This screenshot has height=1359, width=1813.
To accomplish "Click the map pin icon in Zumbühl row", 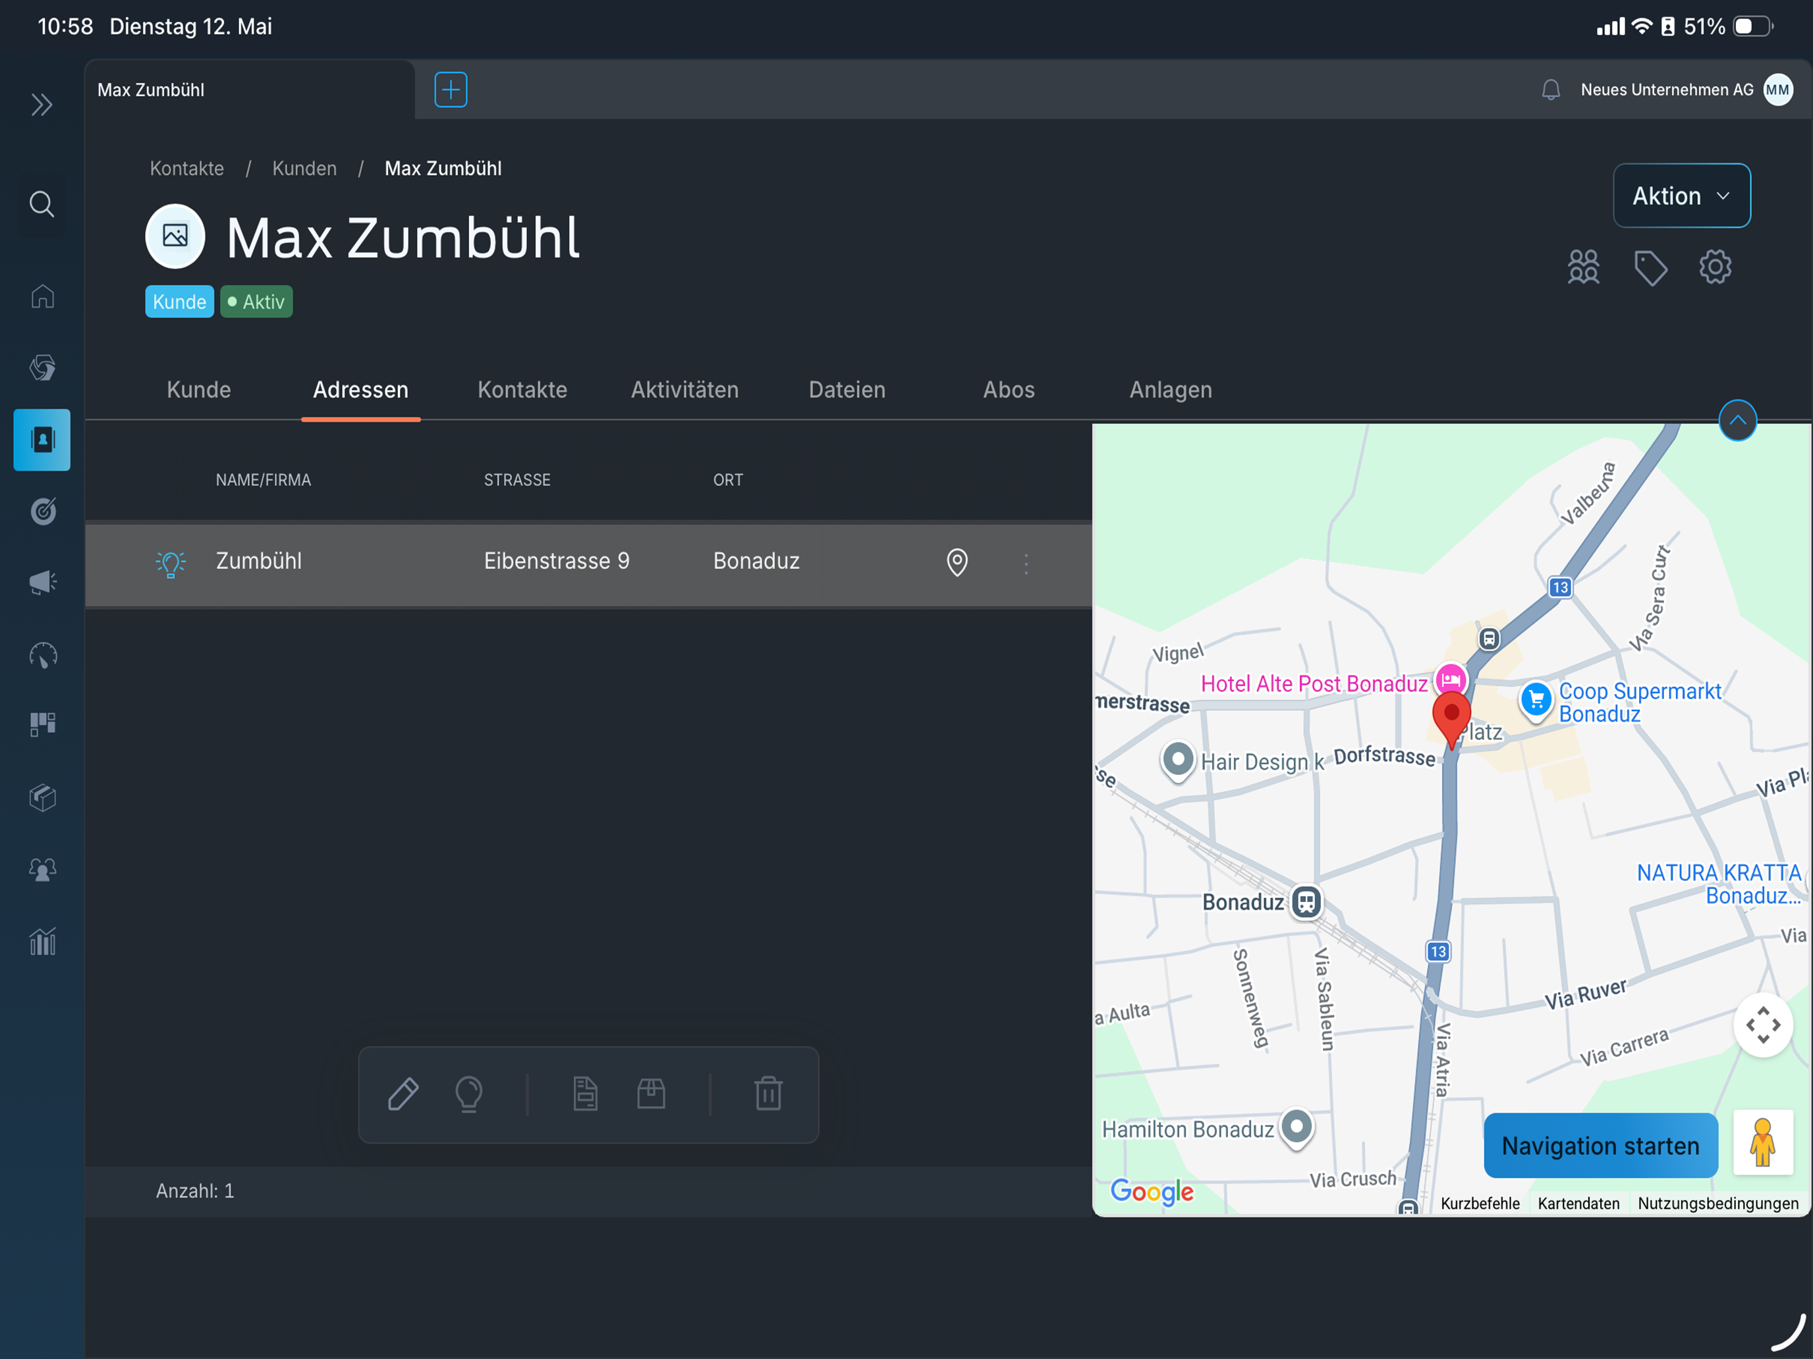I will pyautogui.click(x=957, y=563).
